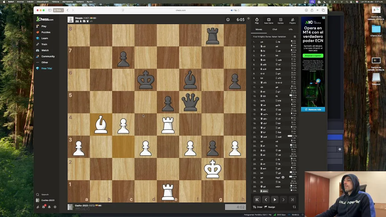This screenshot has width=386, height=217.
Task: Open the sidebar messages icon
Action: tap(43, 207)
